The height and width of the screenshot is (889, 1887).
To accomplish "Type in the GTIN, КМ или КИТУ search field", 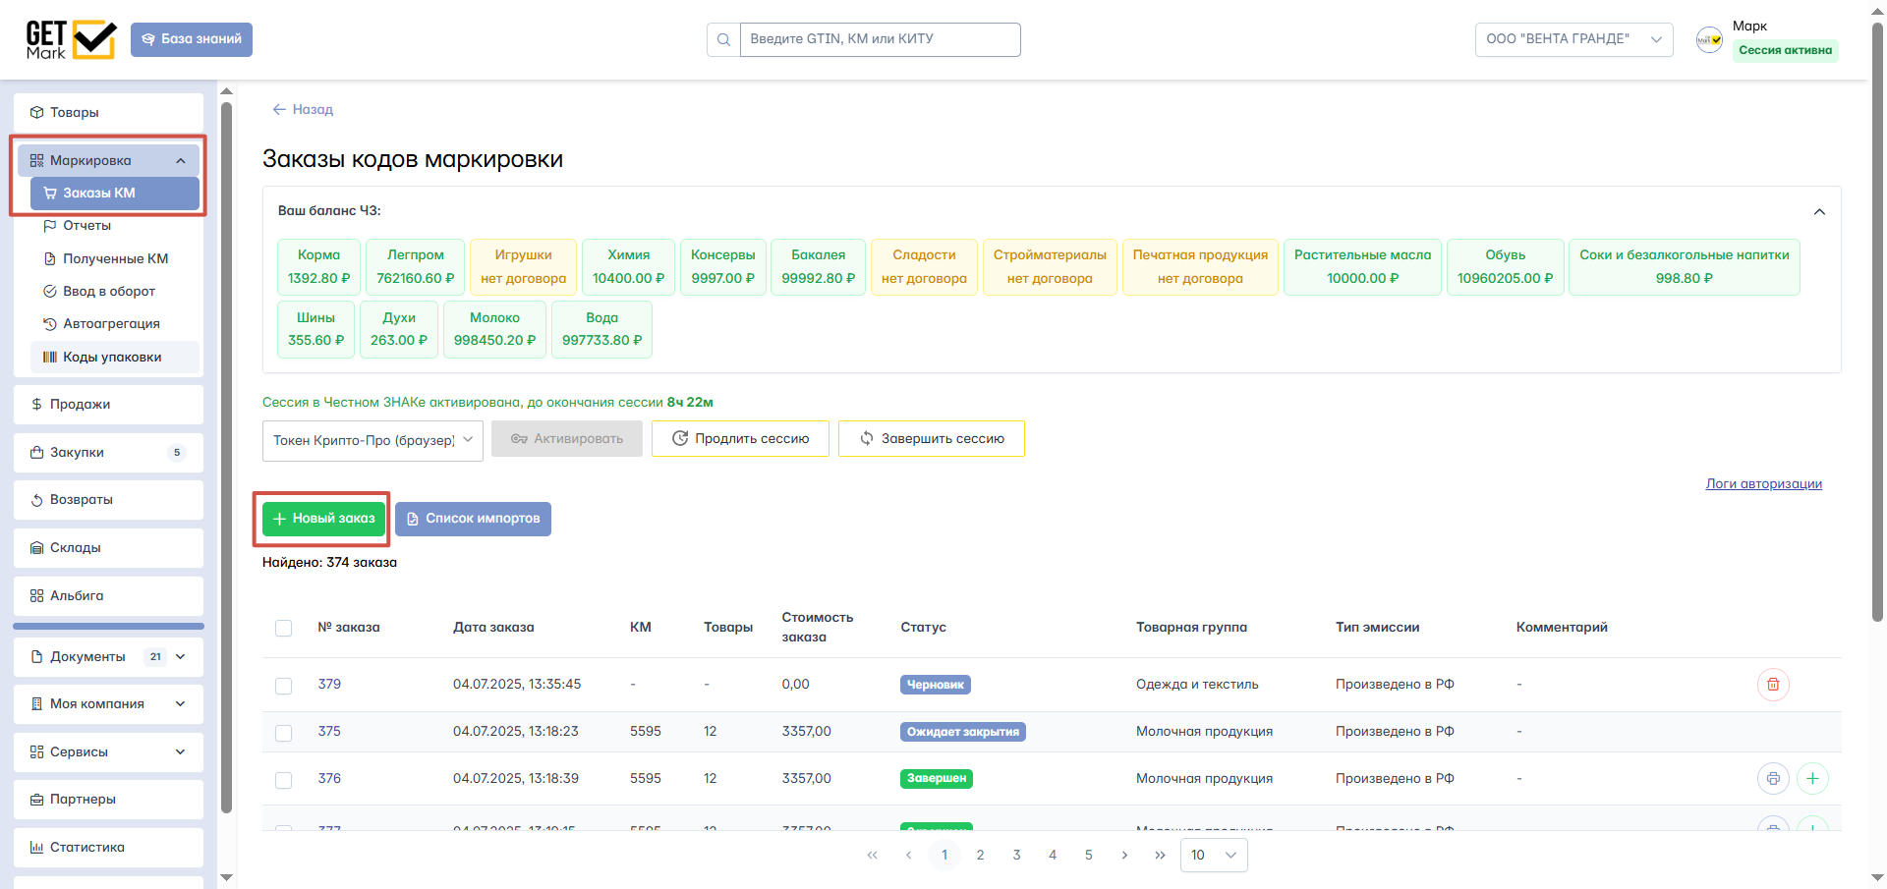I will (879, 39).
